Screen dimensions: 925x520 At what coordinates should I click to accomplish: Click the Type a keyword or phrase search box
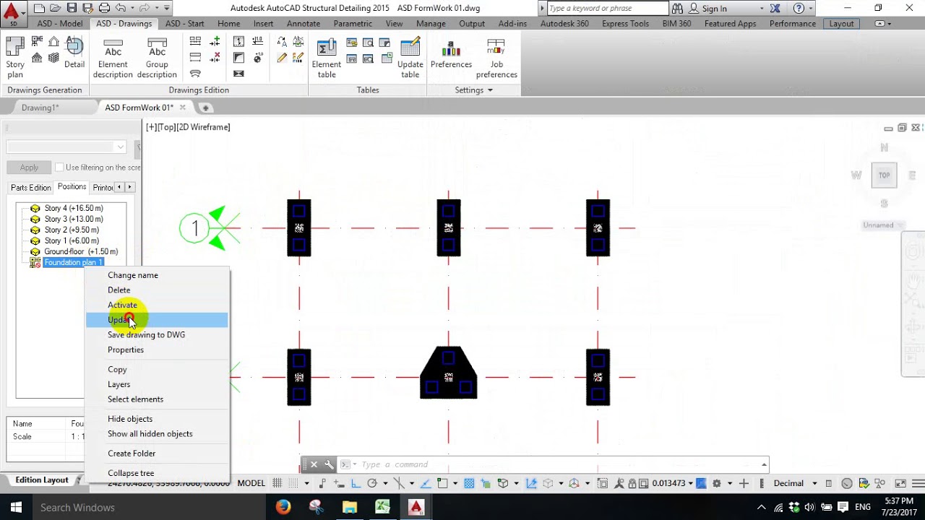click(608, 8)
